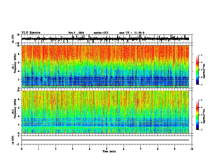Click the ch.2 color scale log(PSD) label
The width and height of the screenshot is (216, 167).
coord(204,116)
